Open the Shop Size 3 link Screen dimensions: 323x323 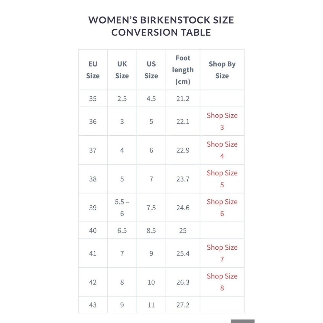tap(222, 121)
